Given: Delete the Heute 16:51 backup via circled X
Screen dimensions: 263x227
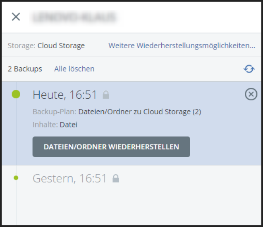Looking at the screenshot, I should (x=251, y=95).
